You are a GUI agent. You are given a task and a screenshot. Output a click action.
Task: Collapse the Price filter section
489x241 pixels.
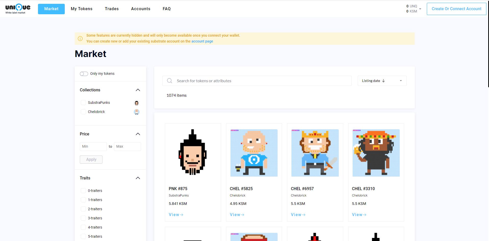pyautogui.click(x=138, y=134)
